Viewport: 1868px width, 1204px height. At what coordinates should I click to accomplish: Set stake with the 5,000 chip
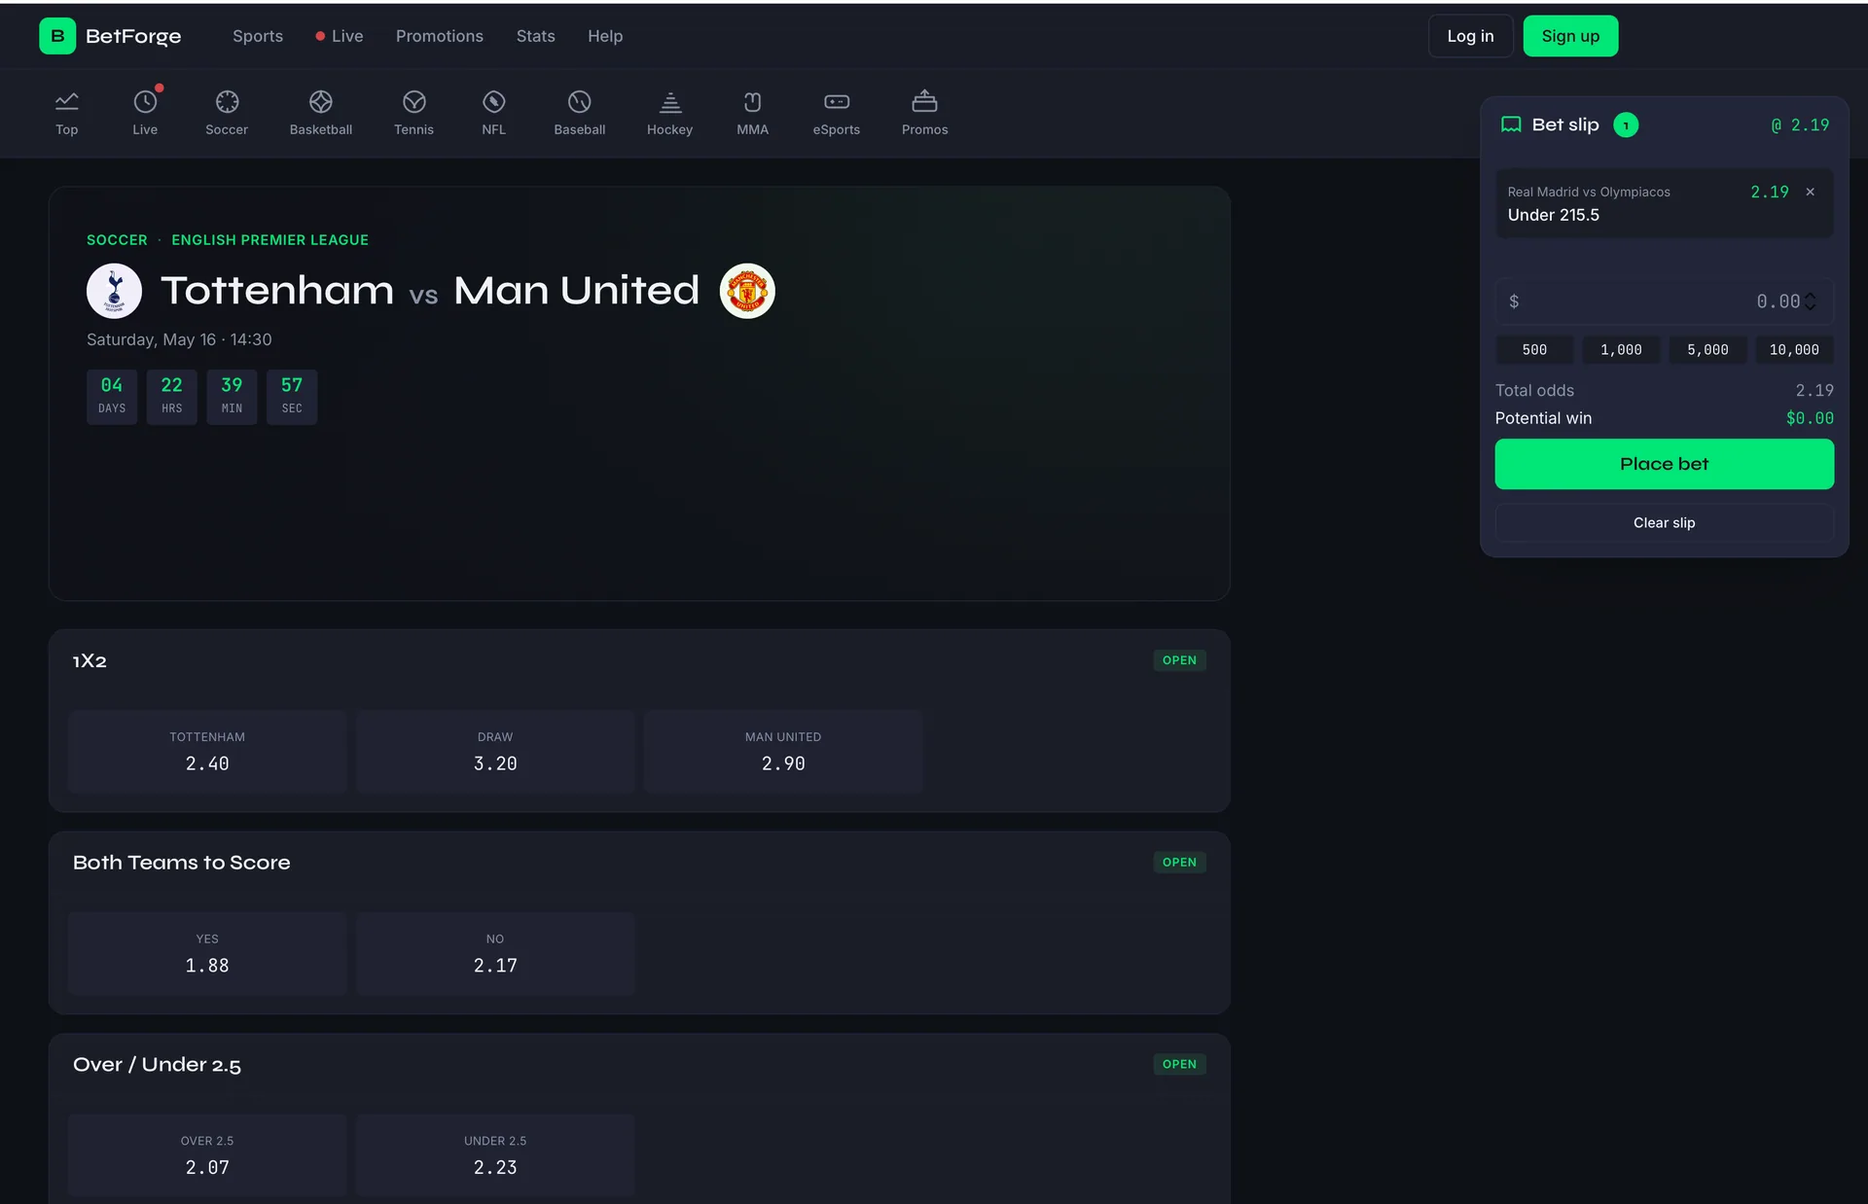[1707, 350]
